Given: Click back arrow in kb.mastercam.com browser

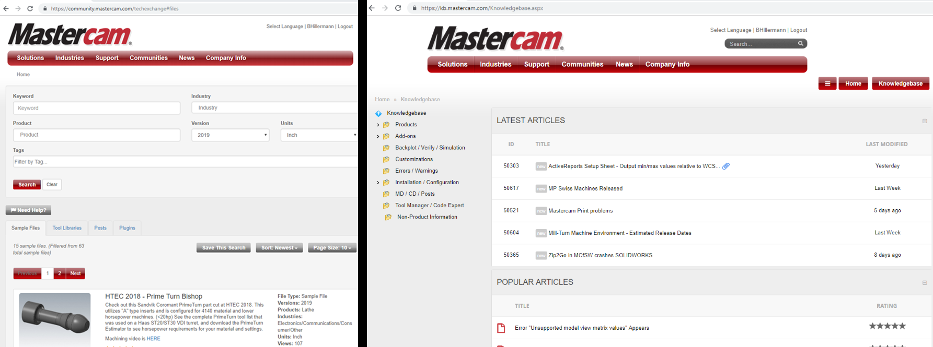Looking at the screenshot, I should click(372, 8).
